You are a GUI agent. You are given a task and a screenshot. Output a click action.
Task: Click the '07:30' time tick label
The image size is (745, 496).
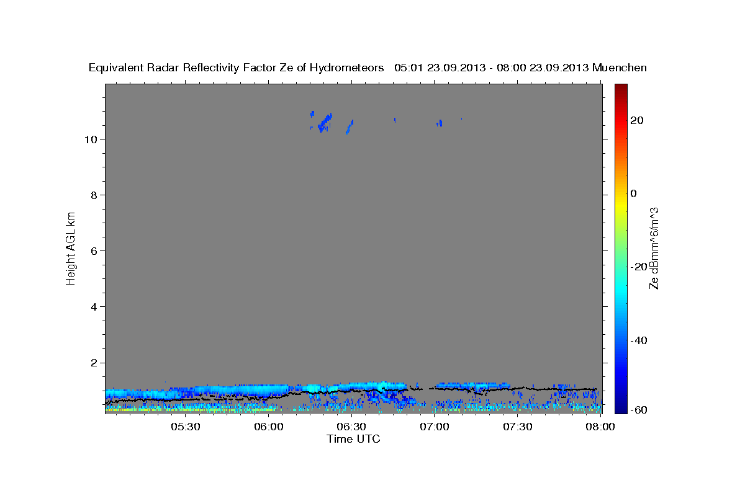[x=518, y=427]
